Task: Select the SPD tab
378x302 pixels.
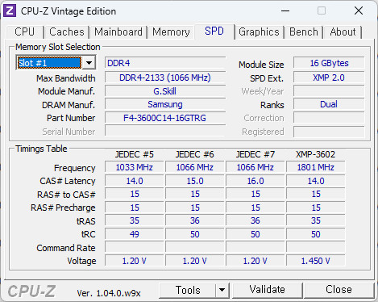Action: [x=214, y=31]
